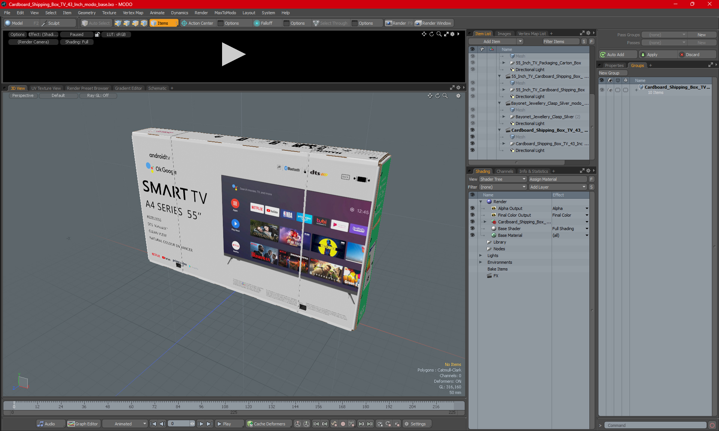
Task: Click New next to Pass Groups
Action: click(701, 35)
